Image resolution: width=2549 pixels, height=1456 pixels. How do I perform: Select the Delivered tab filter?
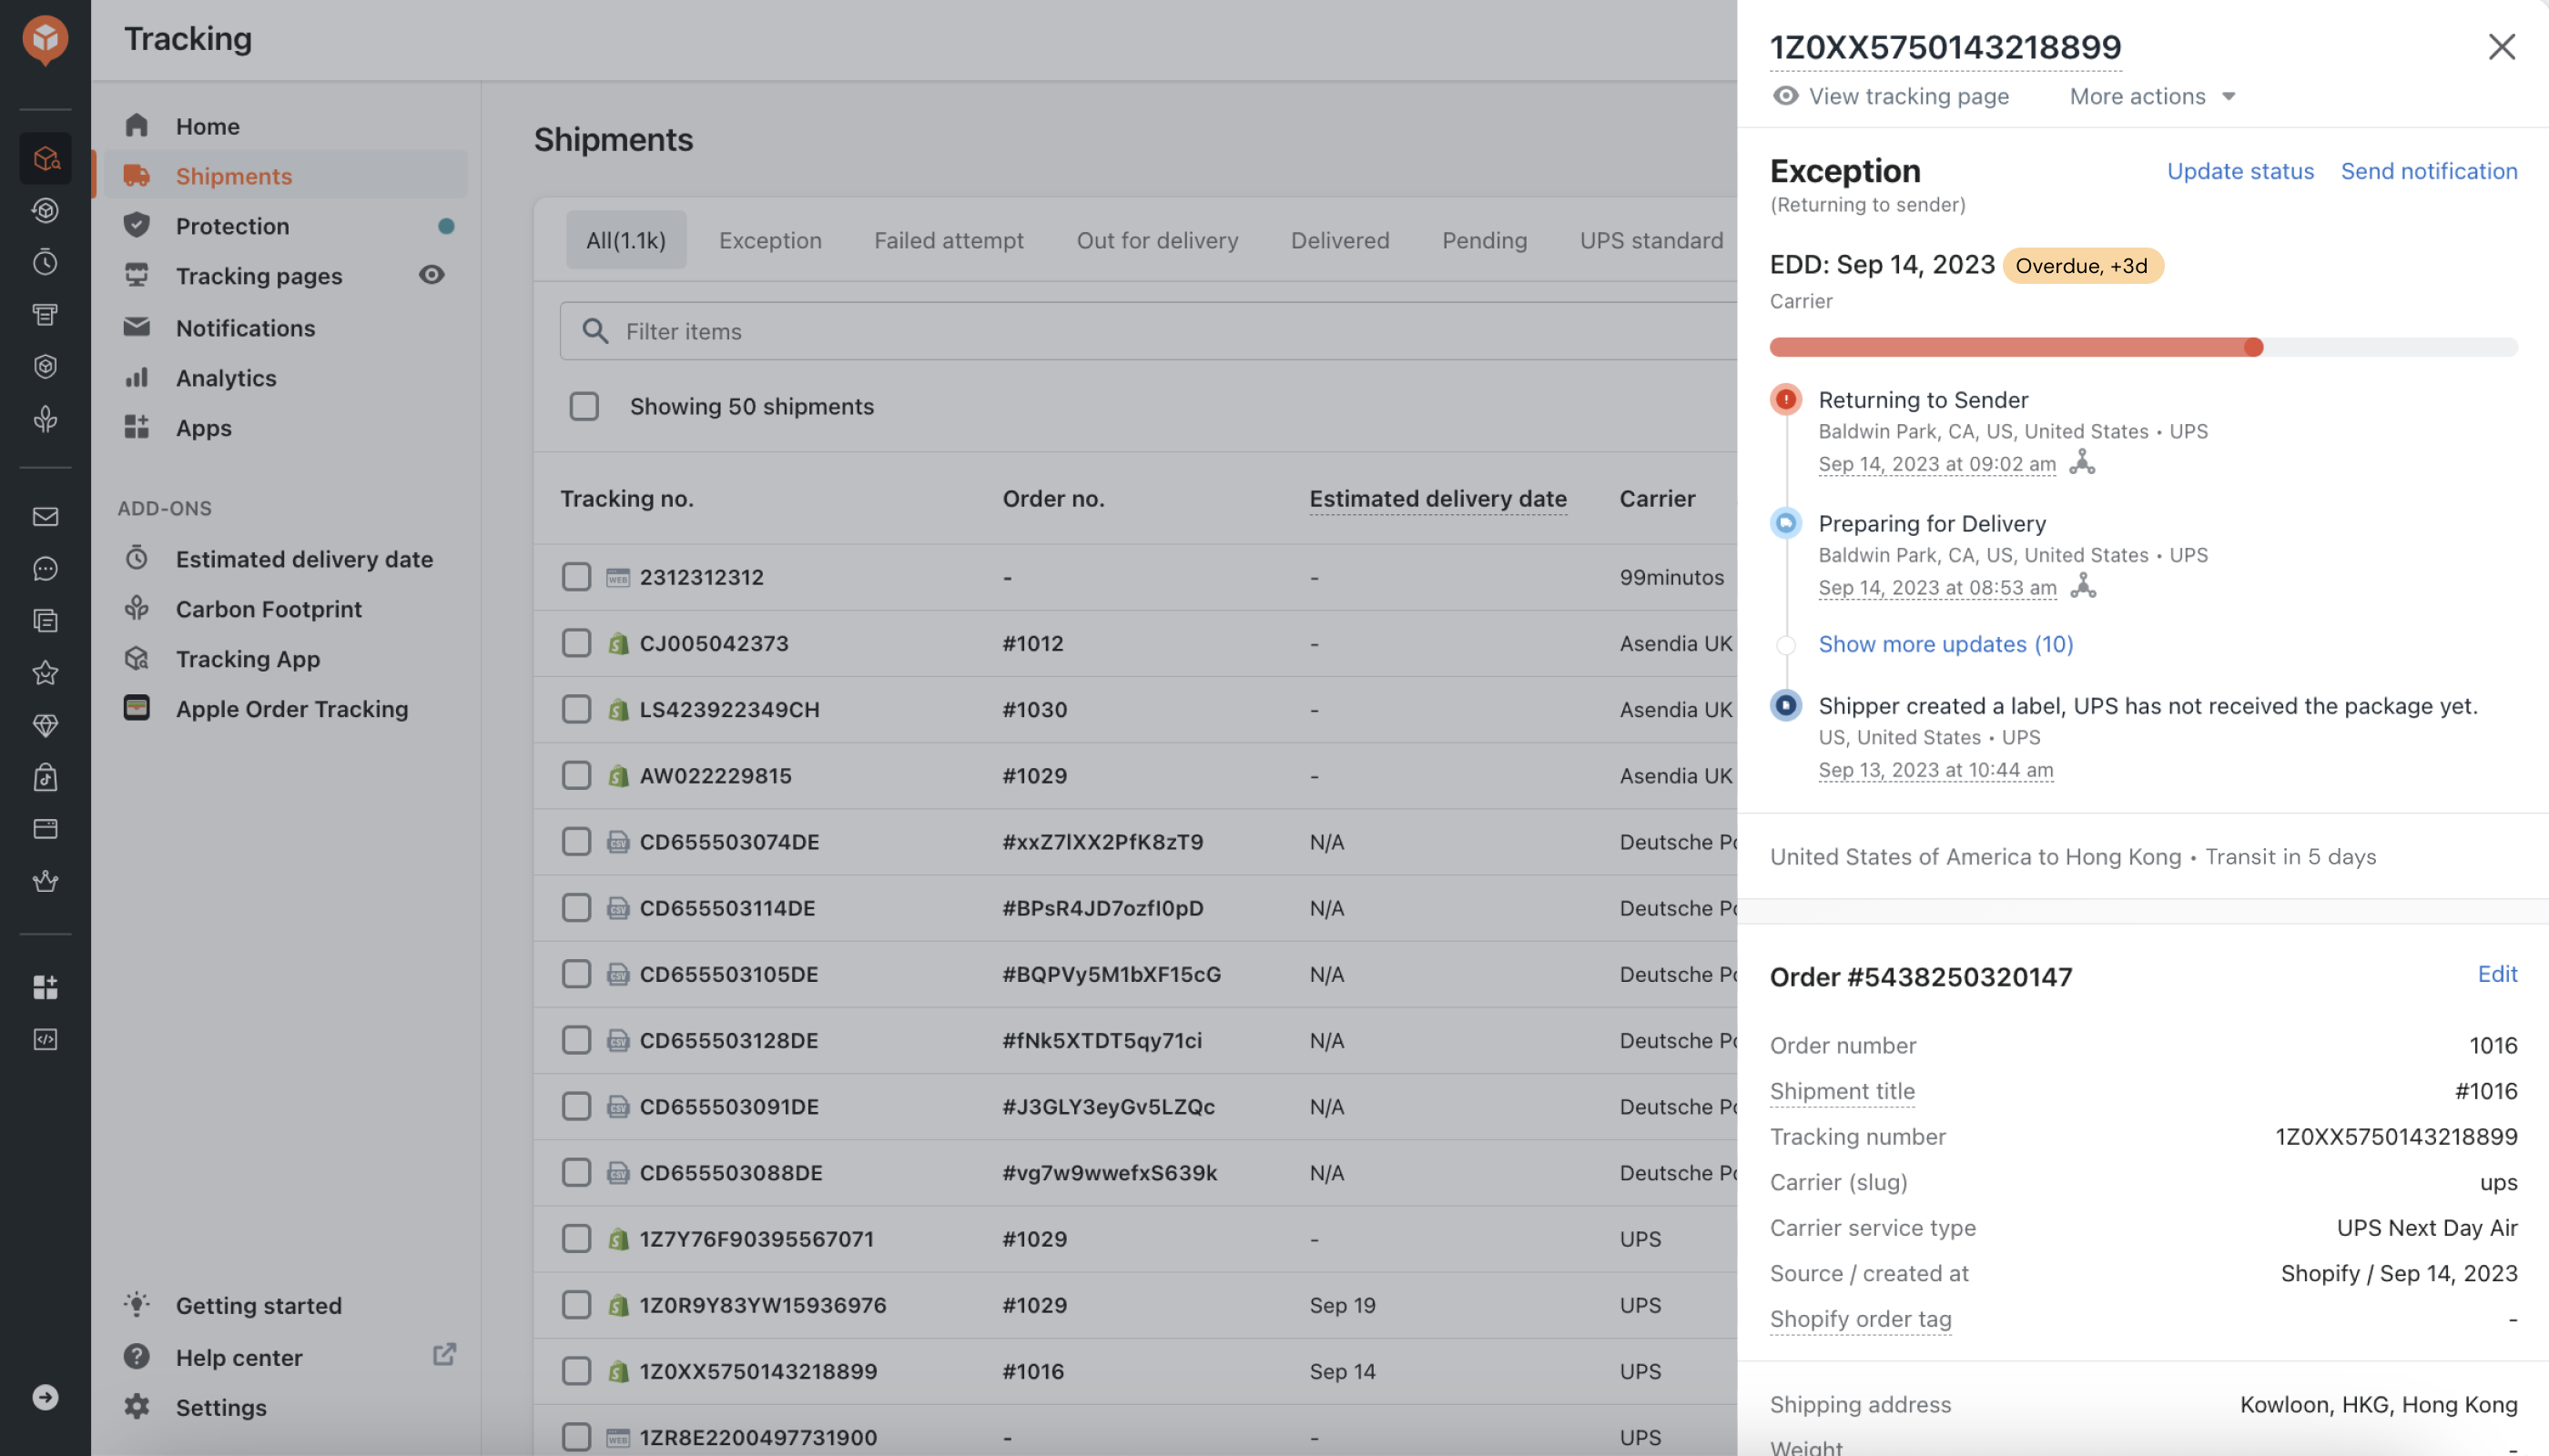click(1339, 238)
